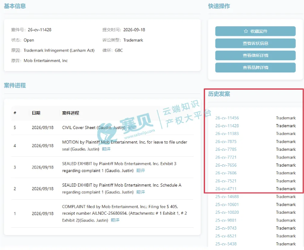Screen dimensions: 304x250
Task: Click the star icon in 收藏案件 button
Action: coord(246,31)
